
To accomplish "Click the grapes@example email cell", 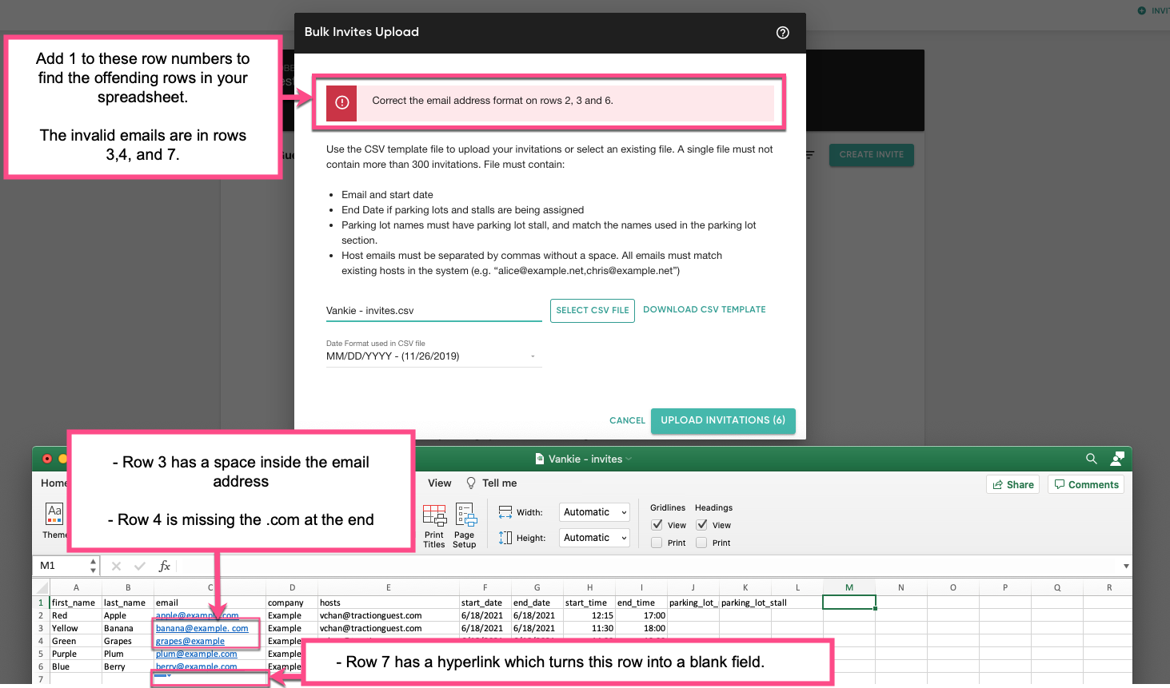I will pyautogui.click(x=210, y=641).
